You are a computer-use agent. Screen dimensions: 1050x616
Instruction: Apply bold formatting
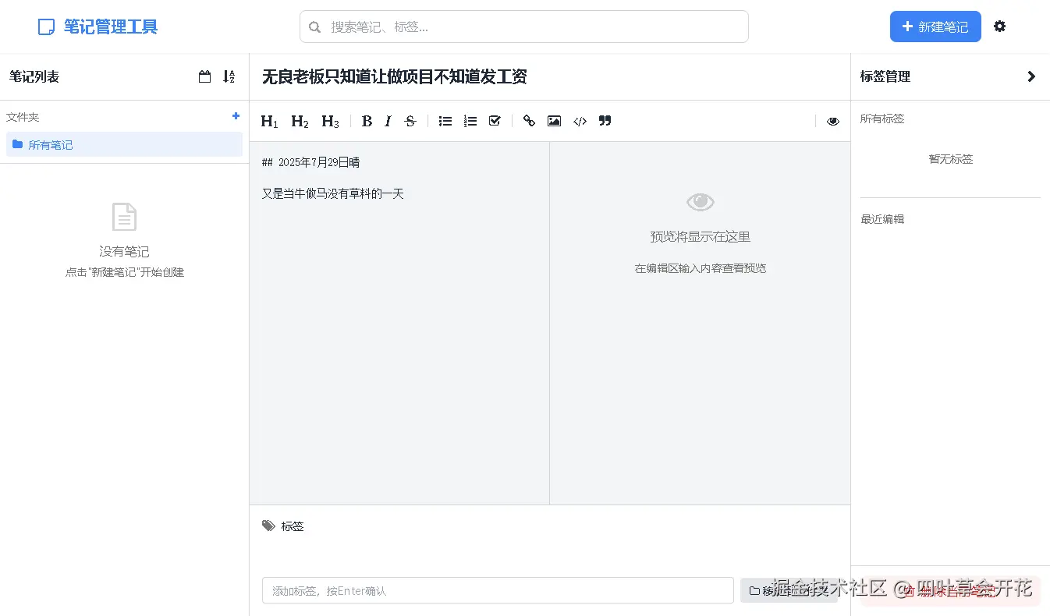click(x=367, y=121)
